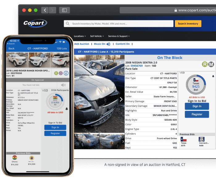Tap the 2016 Land Rover title on phone

[x=28, y=70]
